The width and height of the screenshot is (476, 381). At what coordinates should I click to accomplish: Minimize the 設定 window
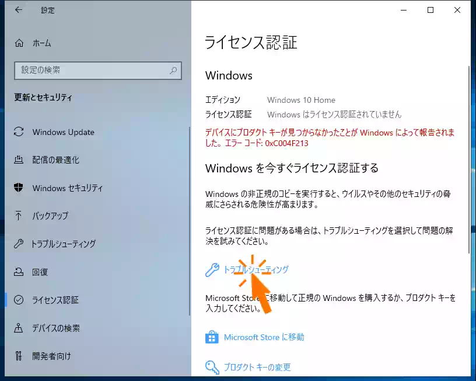pyautogui.click(x=404, y=10)
